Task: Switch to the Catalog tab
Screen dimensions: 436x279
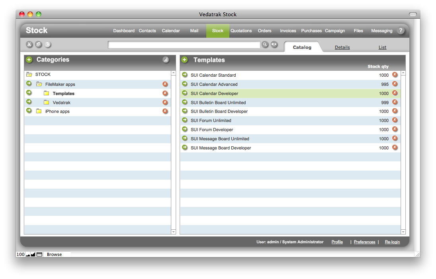Action: tap(302, 47)
